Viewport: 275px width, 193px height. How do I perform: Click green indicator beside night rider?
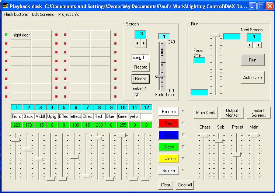click(6, 35)
